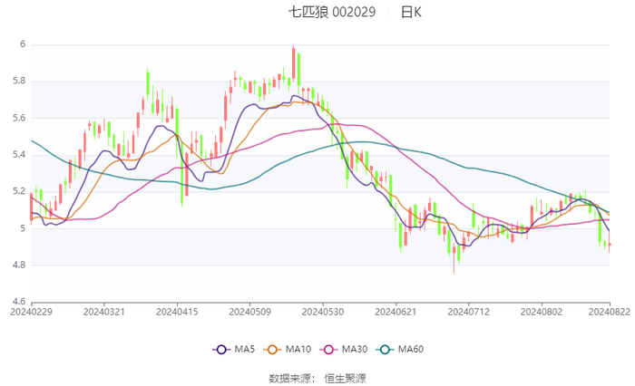Image resolution: width=635 pixels, height=386 pixels.
Task: Click the 恒生聚源 data source text
Action: [346, 378]
